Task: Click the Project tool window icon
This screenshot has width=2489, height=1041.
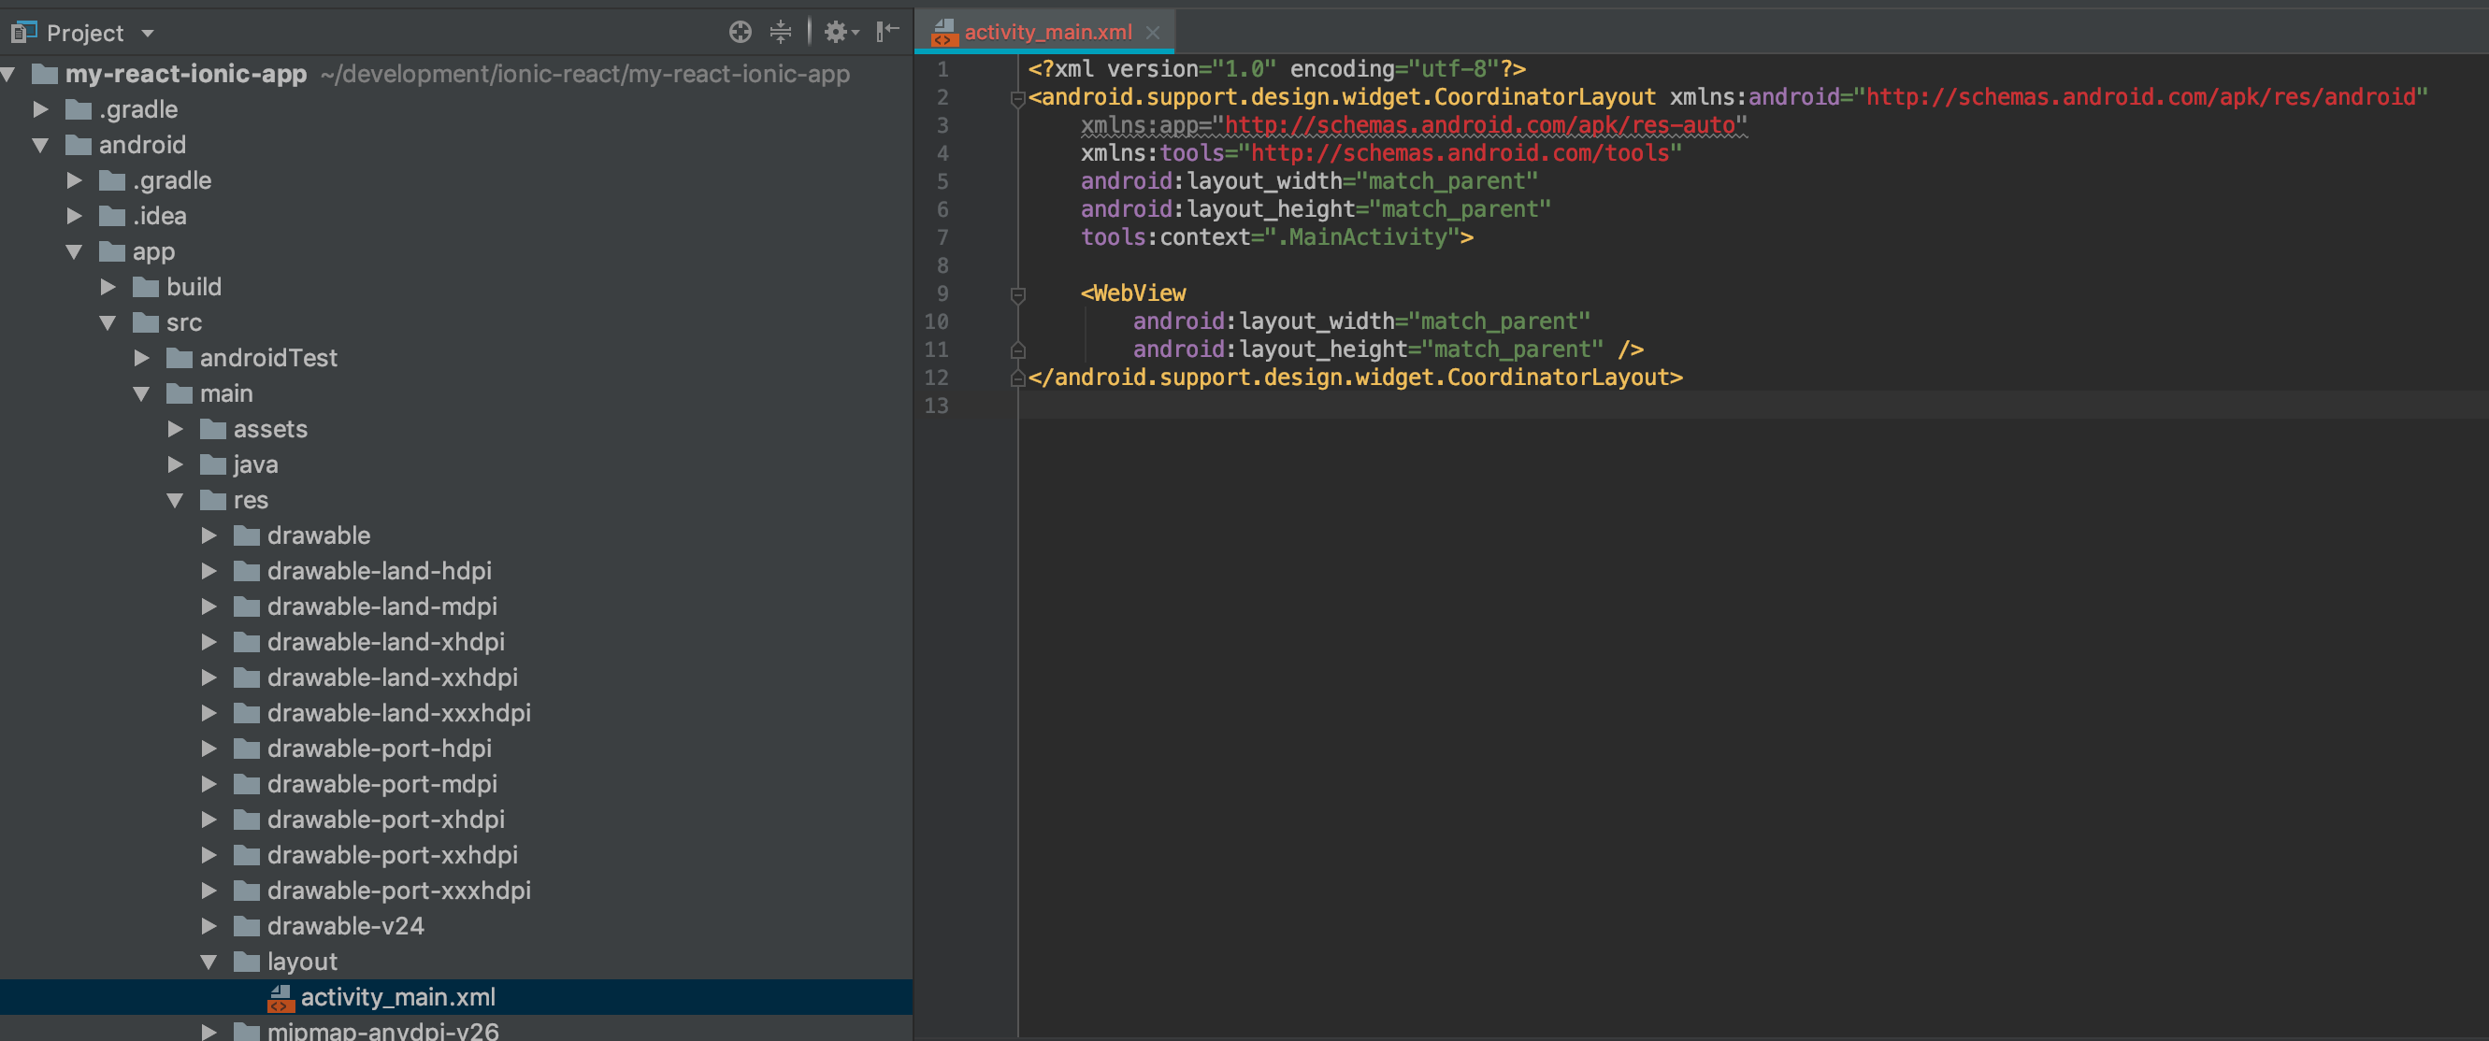Action: (22, 32)
